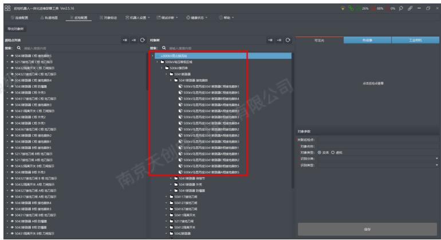
Task: Open the 调试诊断 menu
Action: (x=167, y=17)
